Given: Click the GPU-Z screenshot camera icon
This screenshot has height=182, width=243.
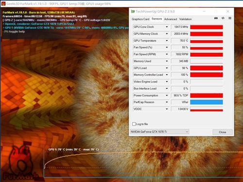Looking at the screenshot, I should [216, 18].
